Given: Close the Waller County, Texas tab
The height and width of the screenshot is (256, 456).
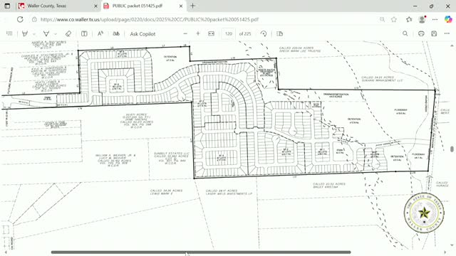Looking at the screenshot, I should coord(95,6).
